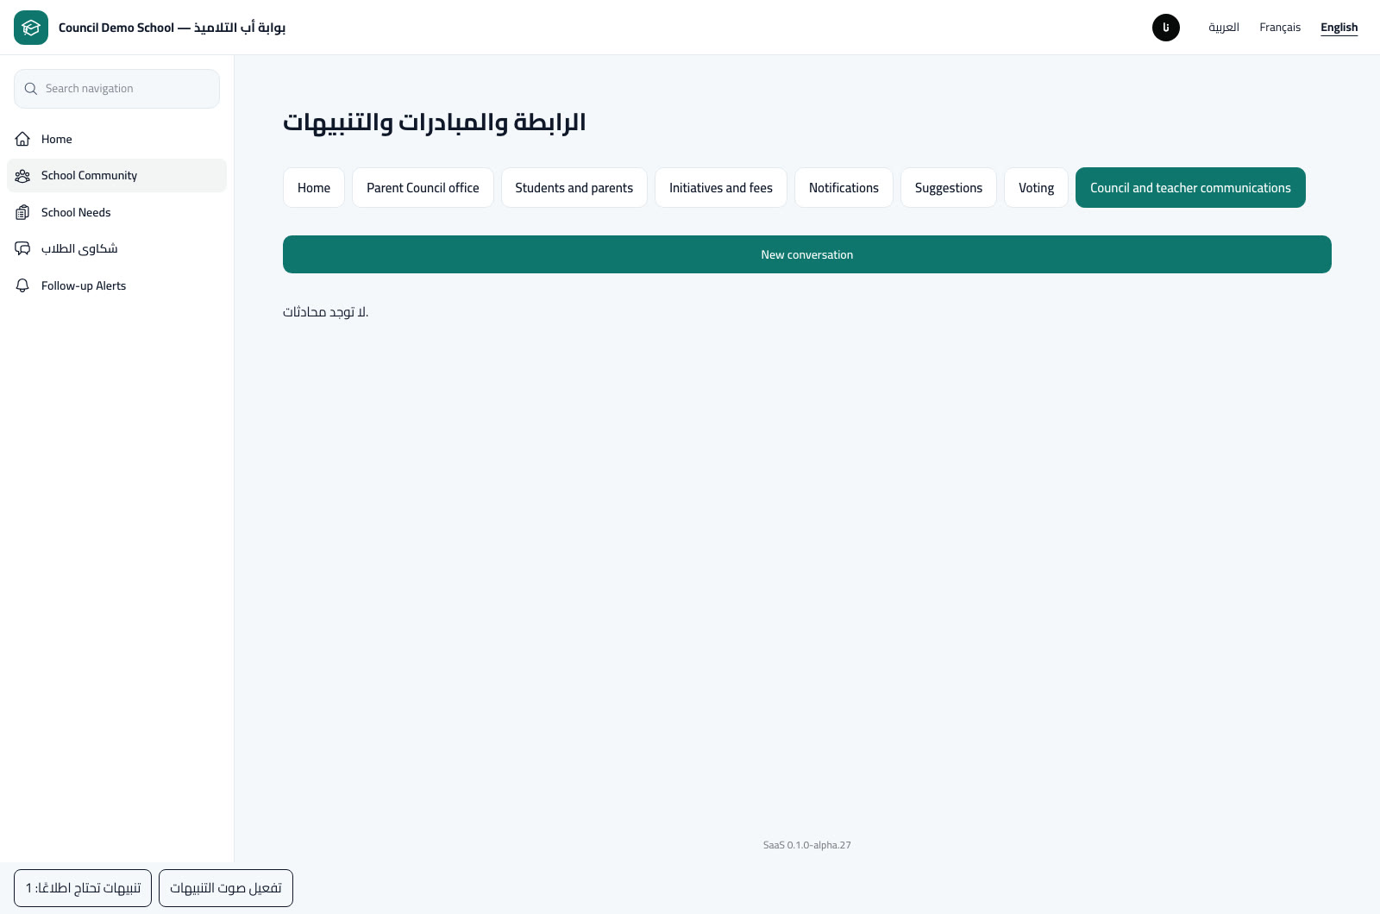Click the magnifier icon in search box

point(31,89)
